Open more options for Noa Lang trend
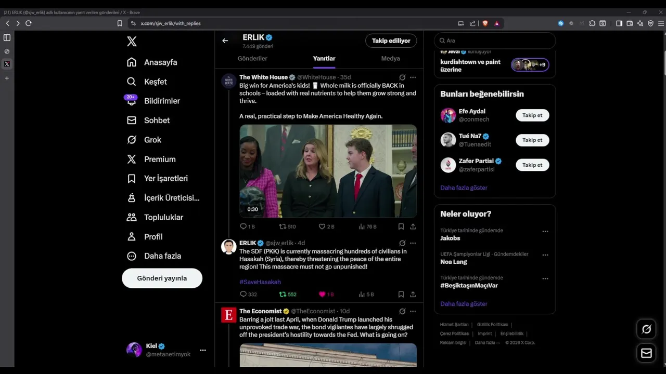The width and height of the screenshot is (666, 374). [x=545, y=255]
